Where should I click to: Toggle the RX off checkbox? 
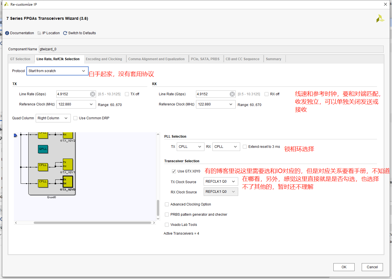(x=267, y=94)
